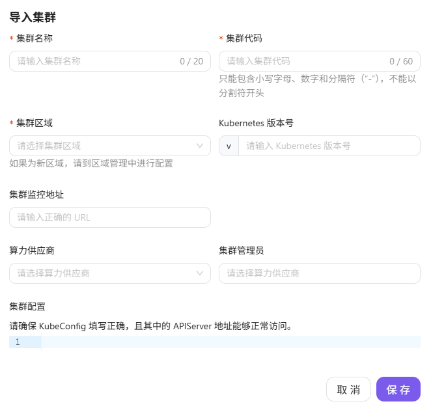Click the 集群管理员 select field

[320, 273]
